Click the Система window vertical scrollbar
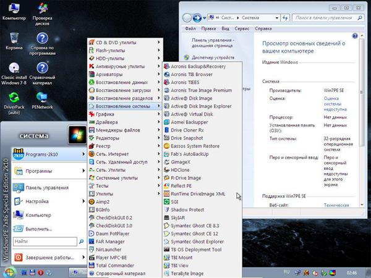 (362, 92)
